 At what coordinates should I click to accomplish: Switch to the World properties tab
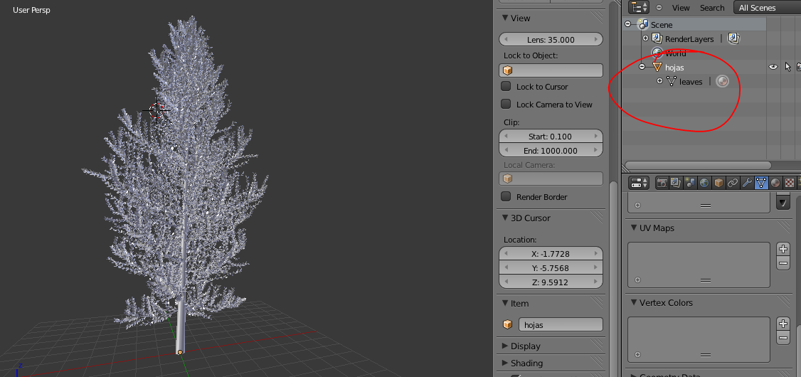704,183
